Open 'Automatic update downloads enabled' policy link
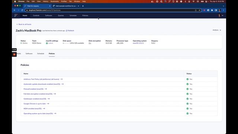The width and height of the screenshot is (238, 134). pos(42,84)
